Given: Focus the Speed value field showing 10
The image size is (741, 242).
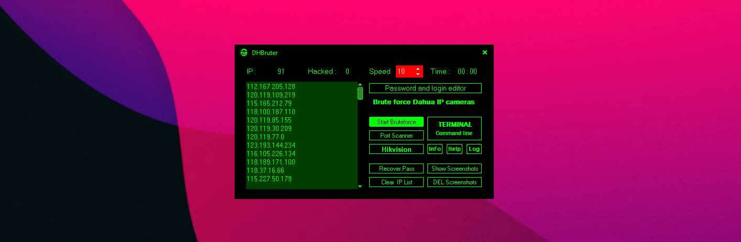Looking at the screenshot, I should (x=405, y=72).
